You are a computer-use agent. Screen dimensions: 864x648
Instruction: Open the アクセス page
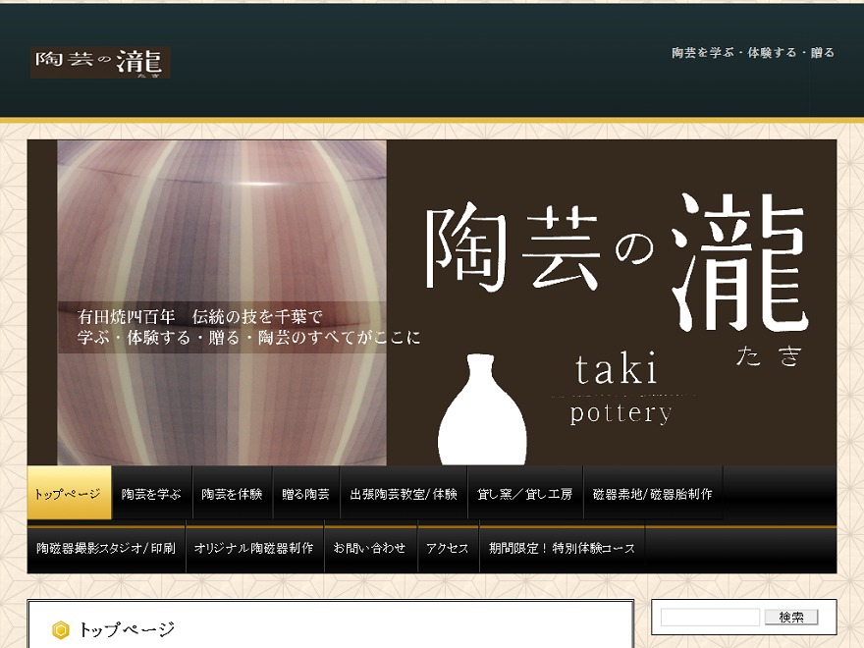coord(448,548)
